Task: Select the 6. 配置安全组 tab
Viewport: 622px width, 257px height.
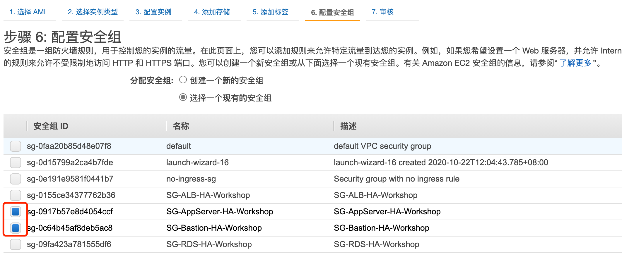Action: click(332, 12)
